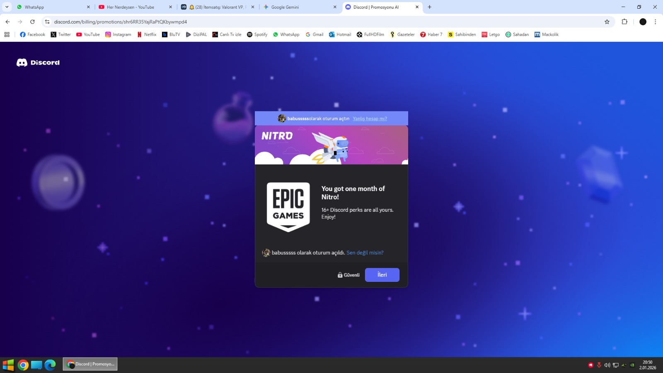Click 'You got one month of Nitro!' heading
Image resolution: width=663 pixels, height=373 pixels.
click(353, 193)
